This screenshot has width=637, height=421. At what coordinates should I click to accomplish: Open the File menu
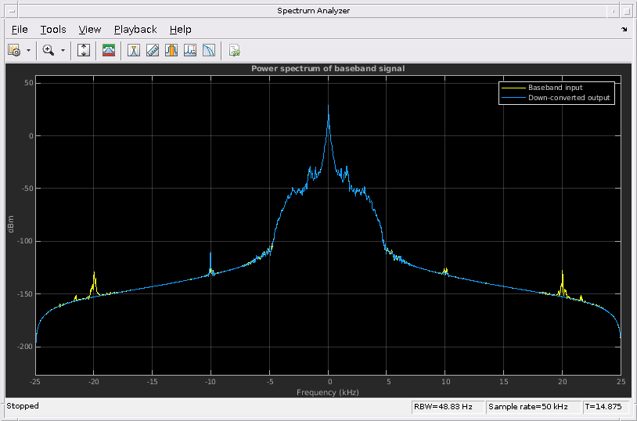(x=20, y=30)
